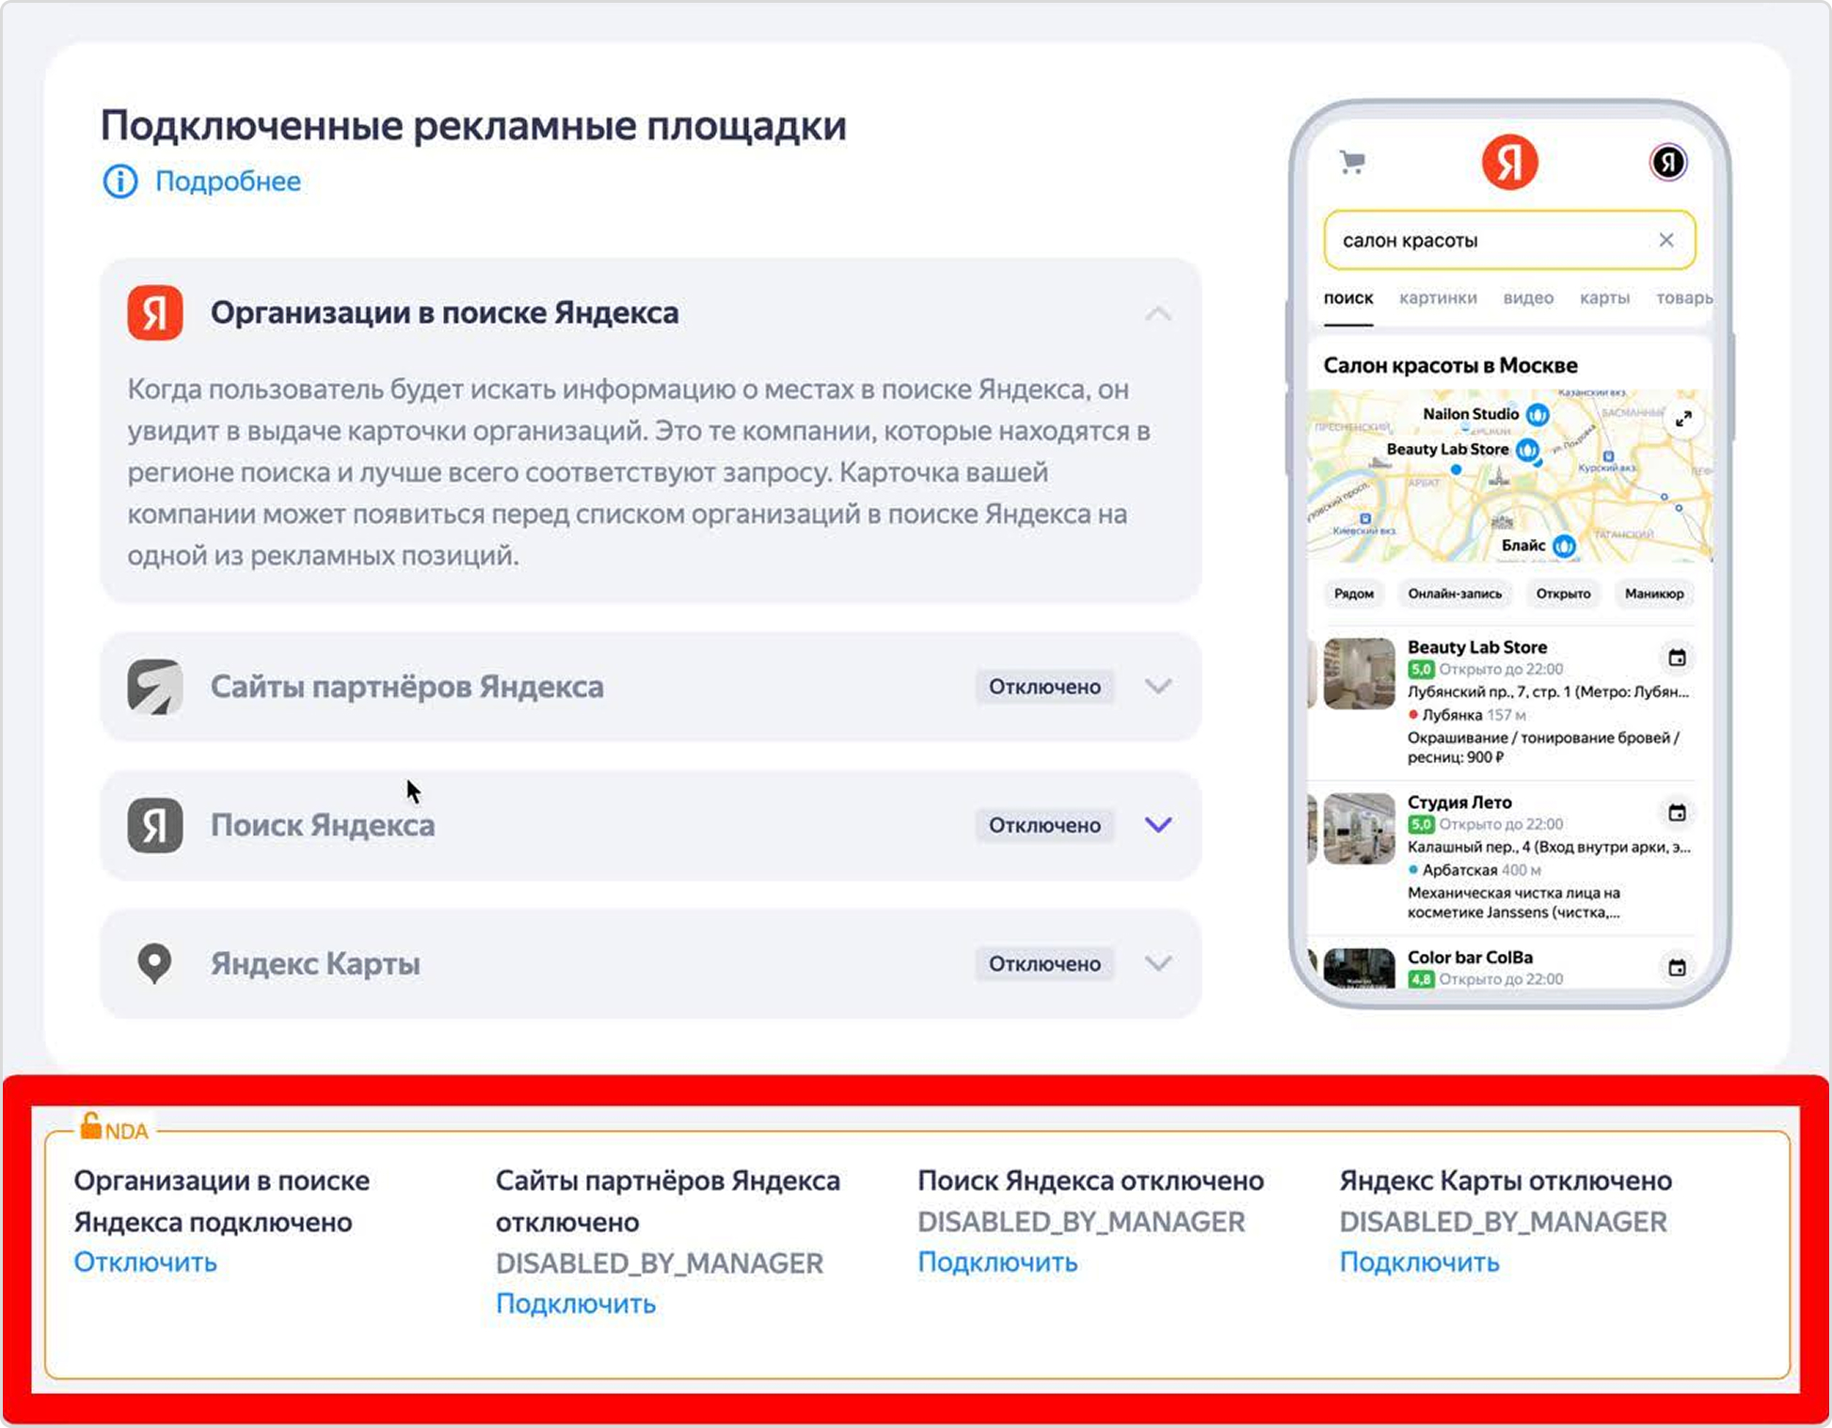
Task: Toggle Отключено status for Сайты партнёров Яндекса
Action: (x=1044, y=687)
